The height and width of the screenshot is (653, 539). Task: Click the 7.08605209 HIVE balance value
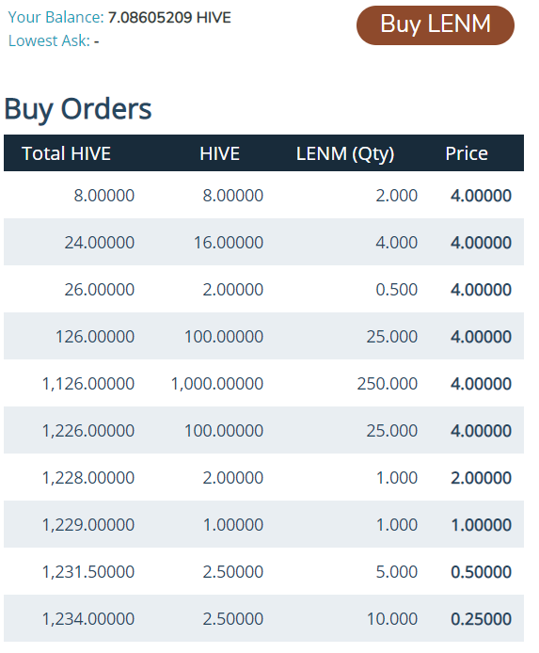pos(169,17)
